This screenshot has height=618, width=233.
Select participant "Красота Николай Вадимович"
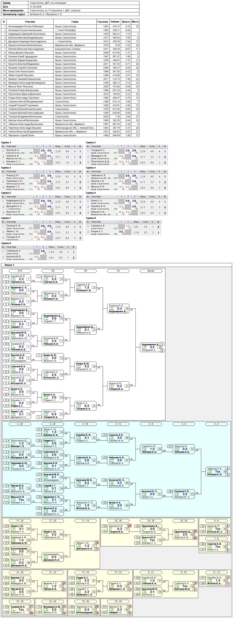pos(24,64)
